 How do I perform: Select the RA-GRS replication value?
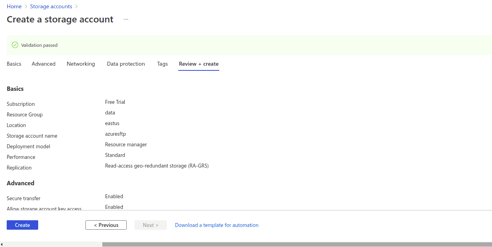(x=157, y=166)
